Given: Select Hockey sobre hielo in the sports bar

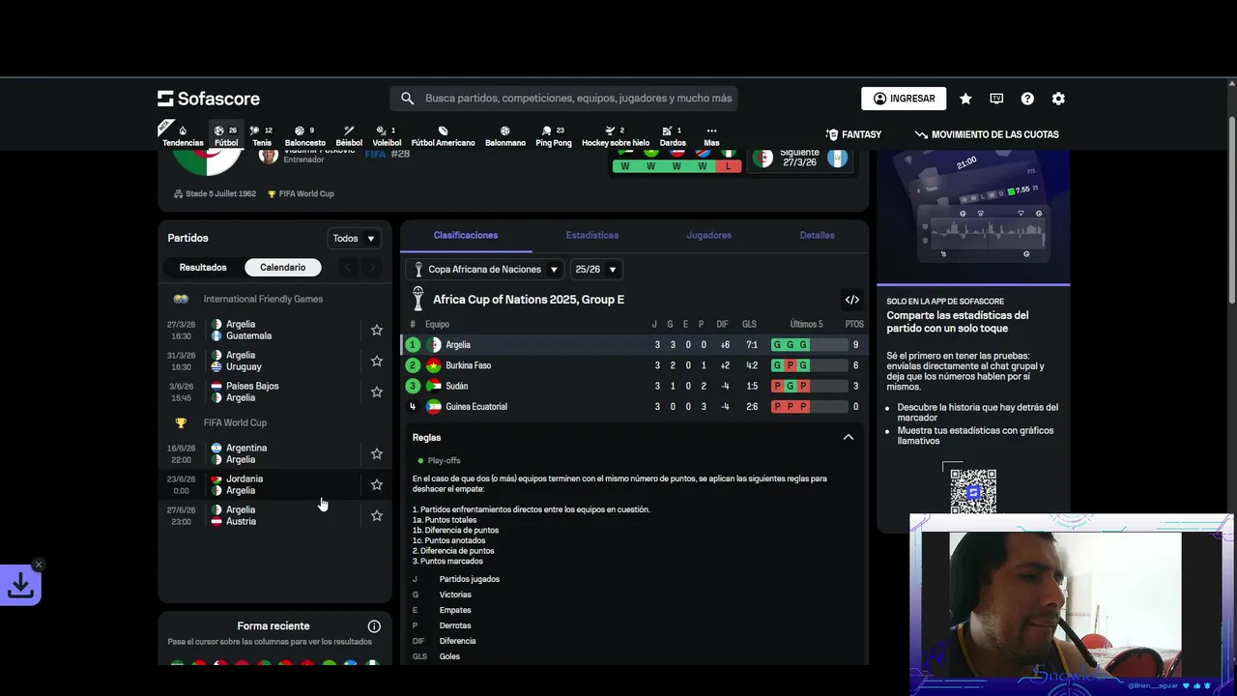Looking at the screenshot, I should (616, 136).
